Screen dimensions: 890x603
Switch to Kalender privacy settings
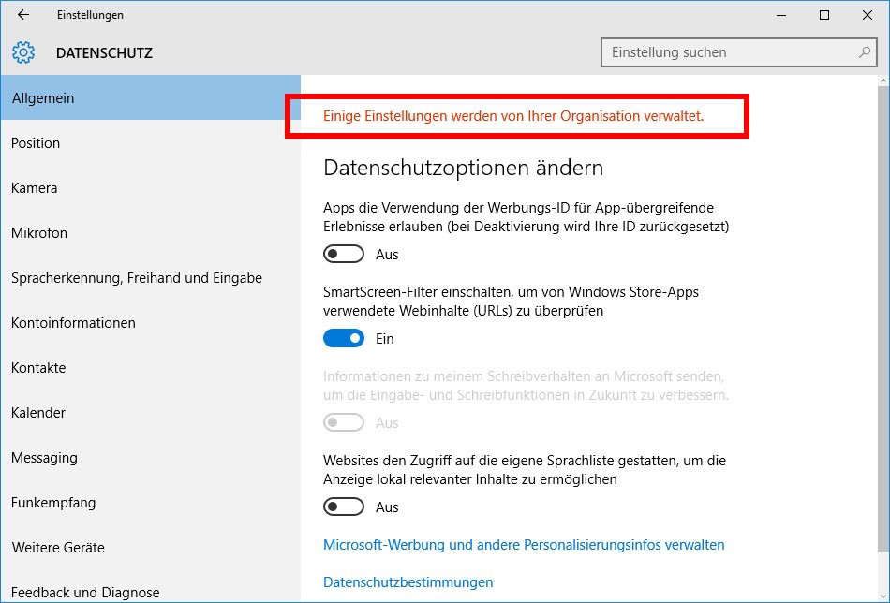click(x=38, y=413)
